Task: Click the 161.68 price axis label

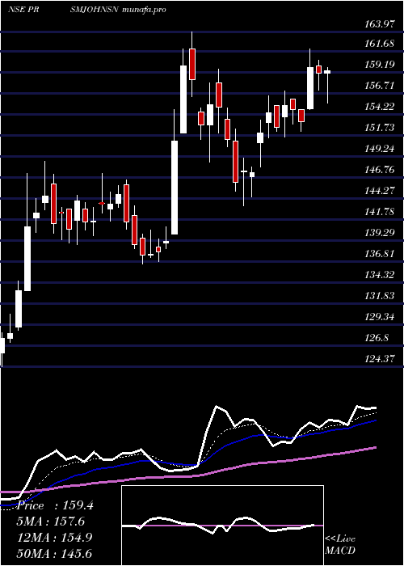Action: tap(379, 44)
